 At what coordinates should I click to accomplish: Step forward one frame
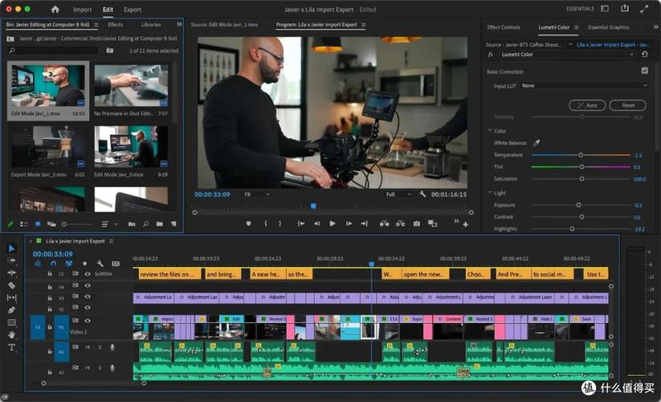349,224
